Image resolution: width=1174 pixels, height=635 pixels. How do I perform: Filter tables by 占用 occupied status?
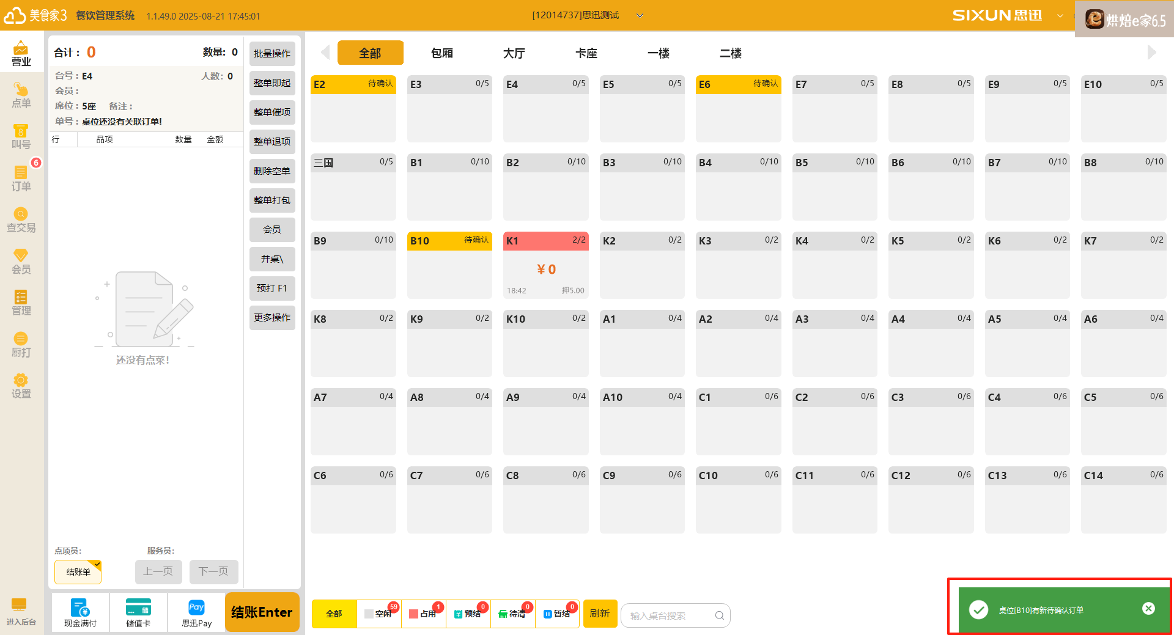(x=424, y=614)
